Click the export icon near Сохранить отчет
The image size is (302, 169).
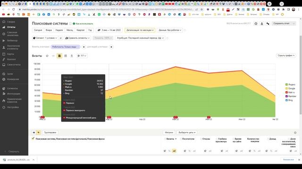(262, 23)
